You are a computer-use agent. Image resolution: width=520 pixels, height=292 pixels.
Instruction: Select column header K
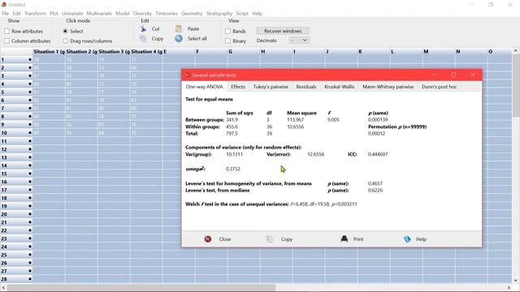(x=374, y=52)
